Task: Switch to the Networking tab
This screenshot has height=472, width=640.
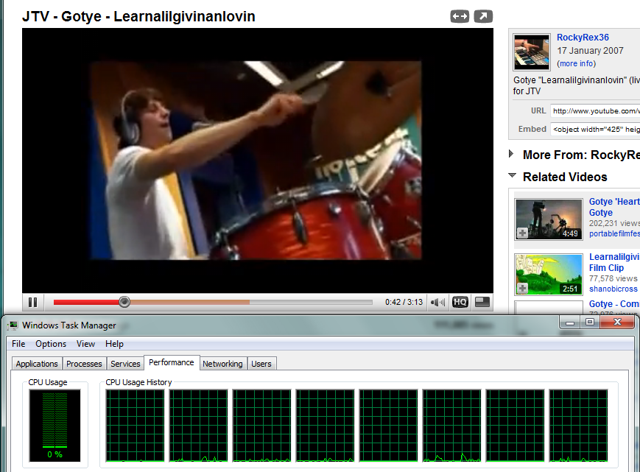Action: pos(222,364)
